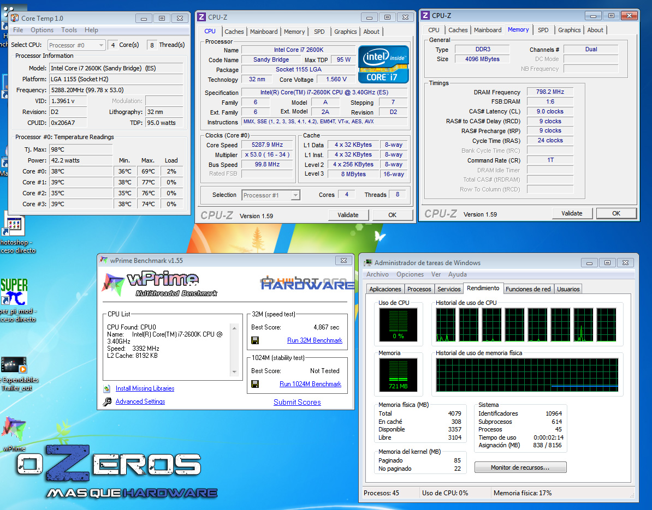652x510 pixels.
Task: Click the Monitor de recursos button
Action: pos(520,467)
